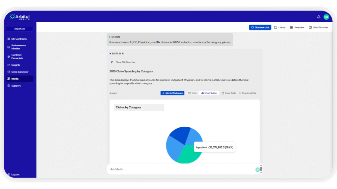Viewport: 337px width, 189px height.
Task: Open Templates from top bar
Action: tap(297, 27)
